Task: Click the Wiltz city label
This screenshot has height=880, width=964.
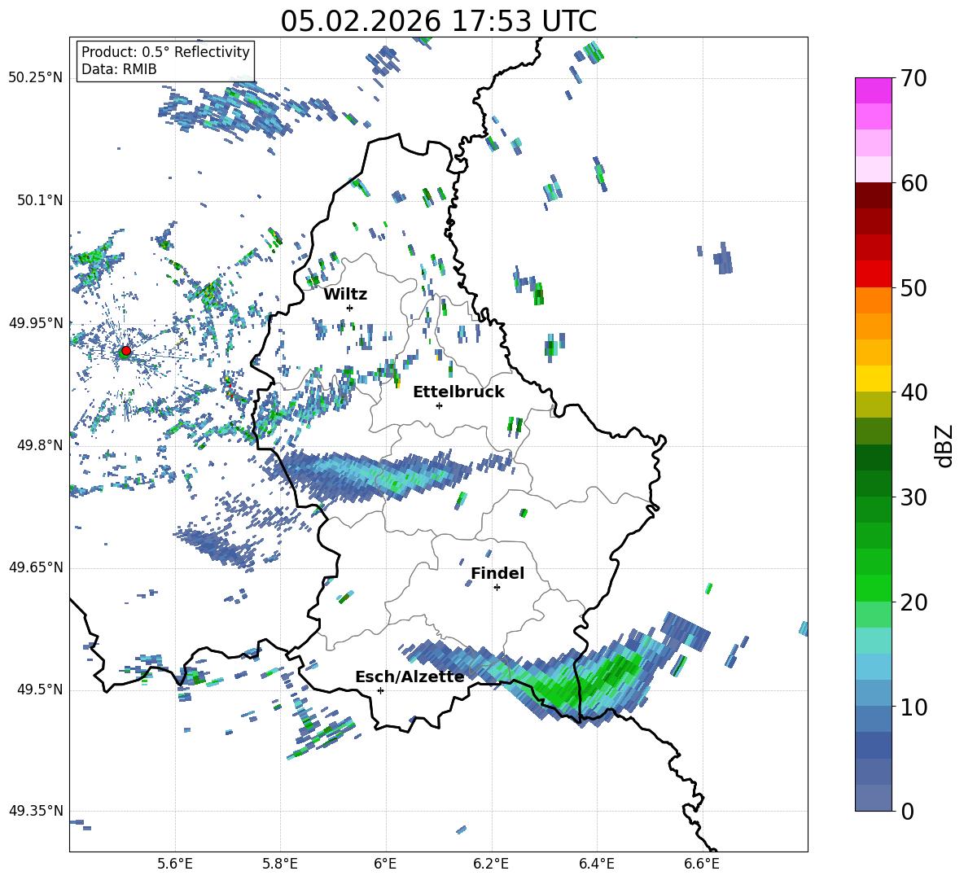Action: click(x=345, y=295)
